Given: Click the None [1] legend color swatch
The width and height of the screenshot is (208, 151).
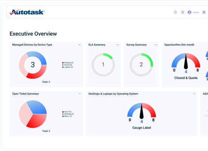Looking at the screenshot, I should (x=63, y=116).
